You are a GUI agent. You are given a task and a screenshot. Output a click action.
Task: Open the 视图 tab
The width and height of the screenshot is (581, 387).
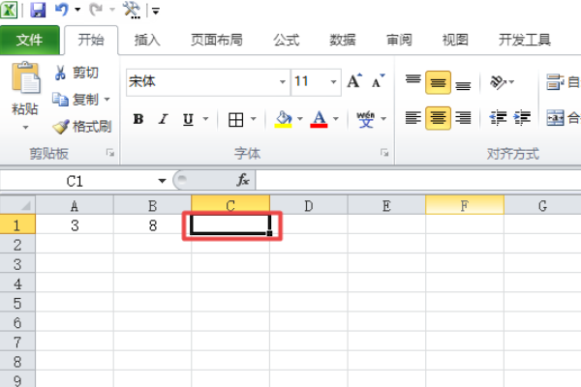(x=455, y=40)
